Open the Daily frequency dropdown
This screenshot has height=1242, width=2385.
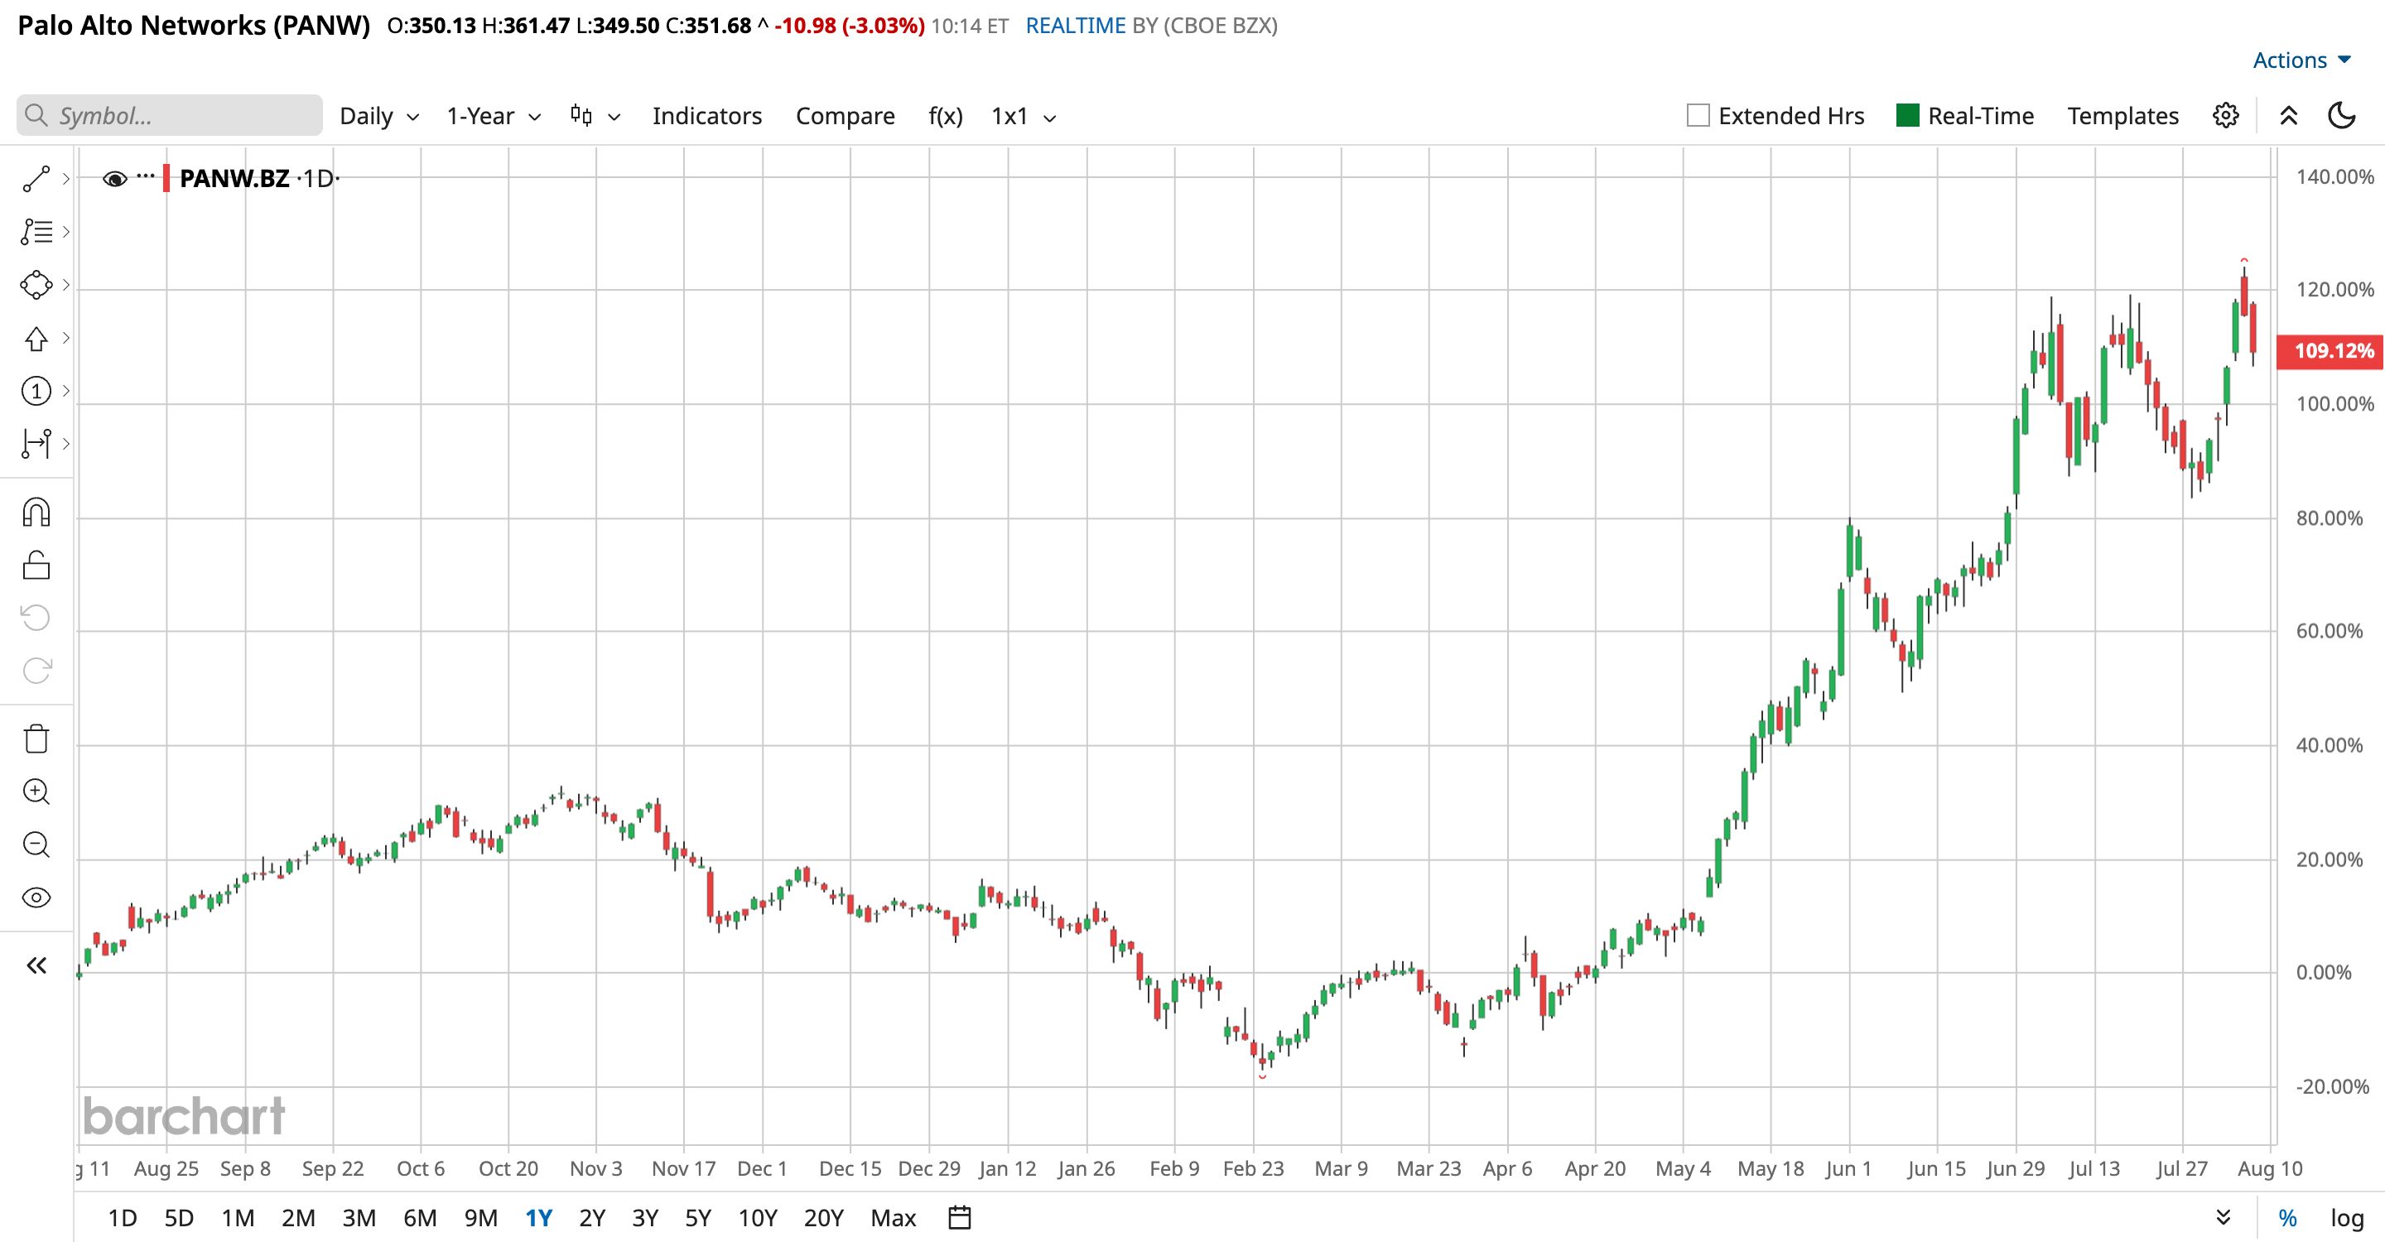point(379,116)
